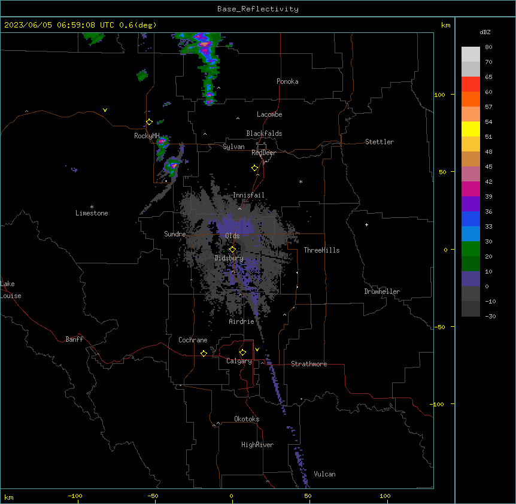Click the Lacombe city label
This screenshot has width=516, height=504.
tap(269, 114)
